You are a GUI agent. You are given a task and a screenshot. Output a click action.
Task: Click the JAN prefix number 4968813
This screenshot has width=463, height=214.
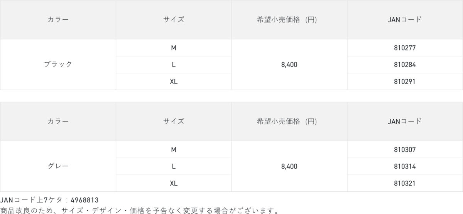85,200
